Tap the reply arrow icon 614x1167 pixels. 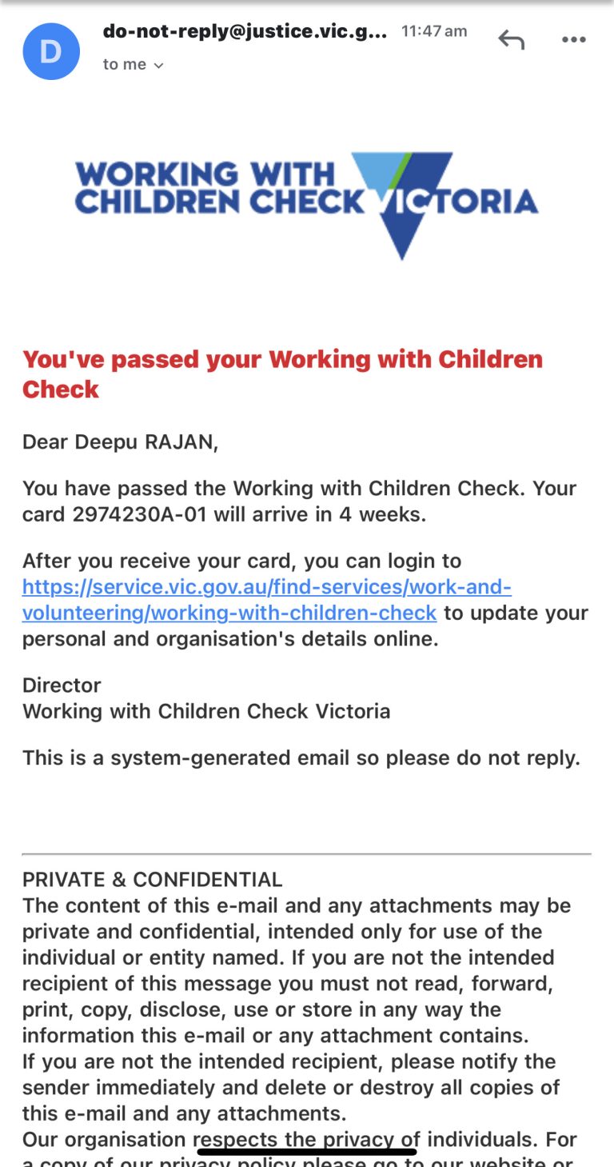(511, 39)
